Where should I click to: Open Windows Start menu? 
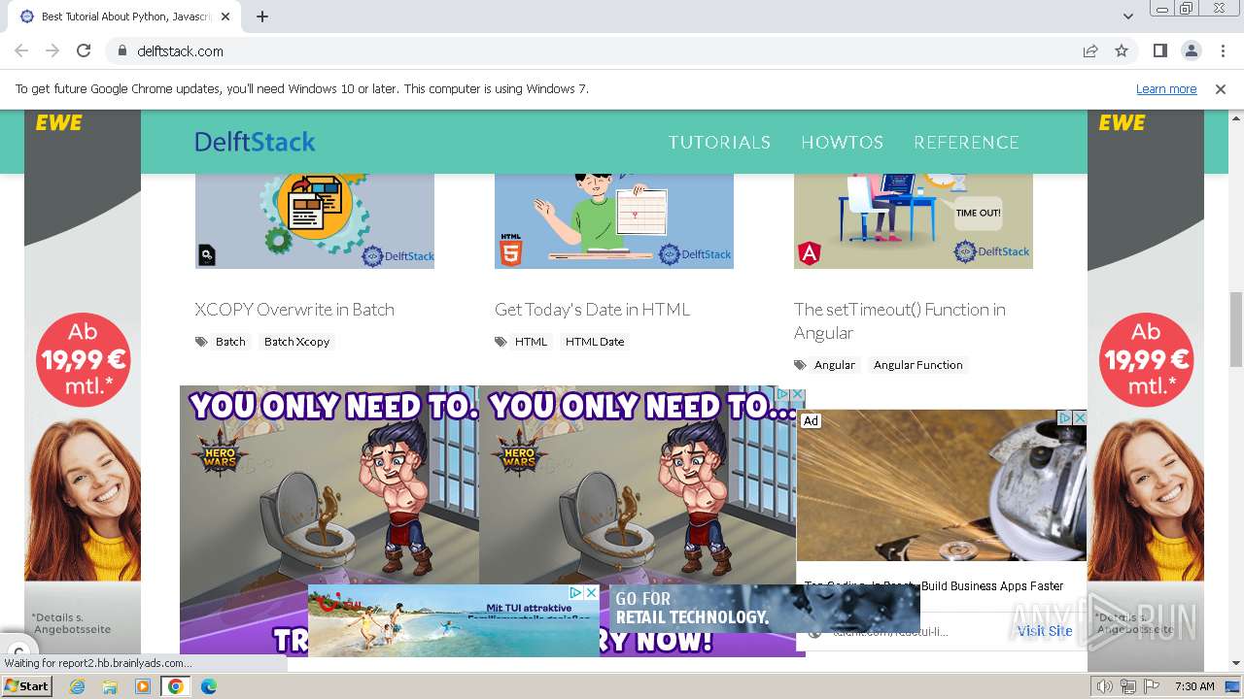[x=26, y=686]
